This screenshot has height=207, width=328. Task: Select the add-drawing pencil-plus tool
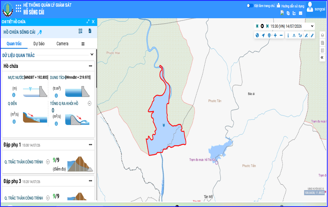306,35
